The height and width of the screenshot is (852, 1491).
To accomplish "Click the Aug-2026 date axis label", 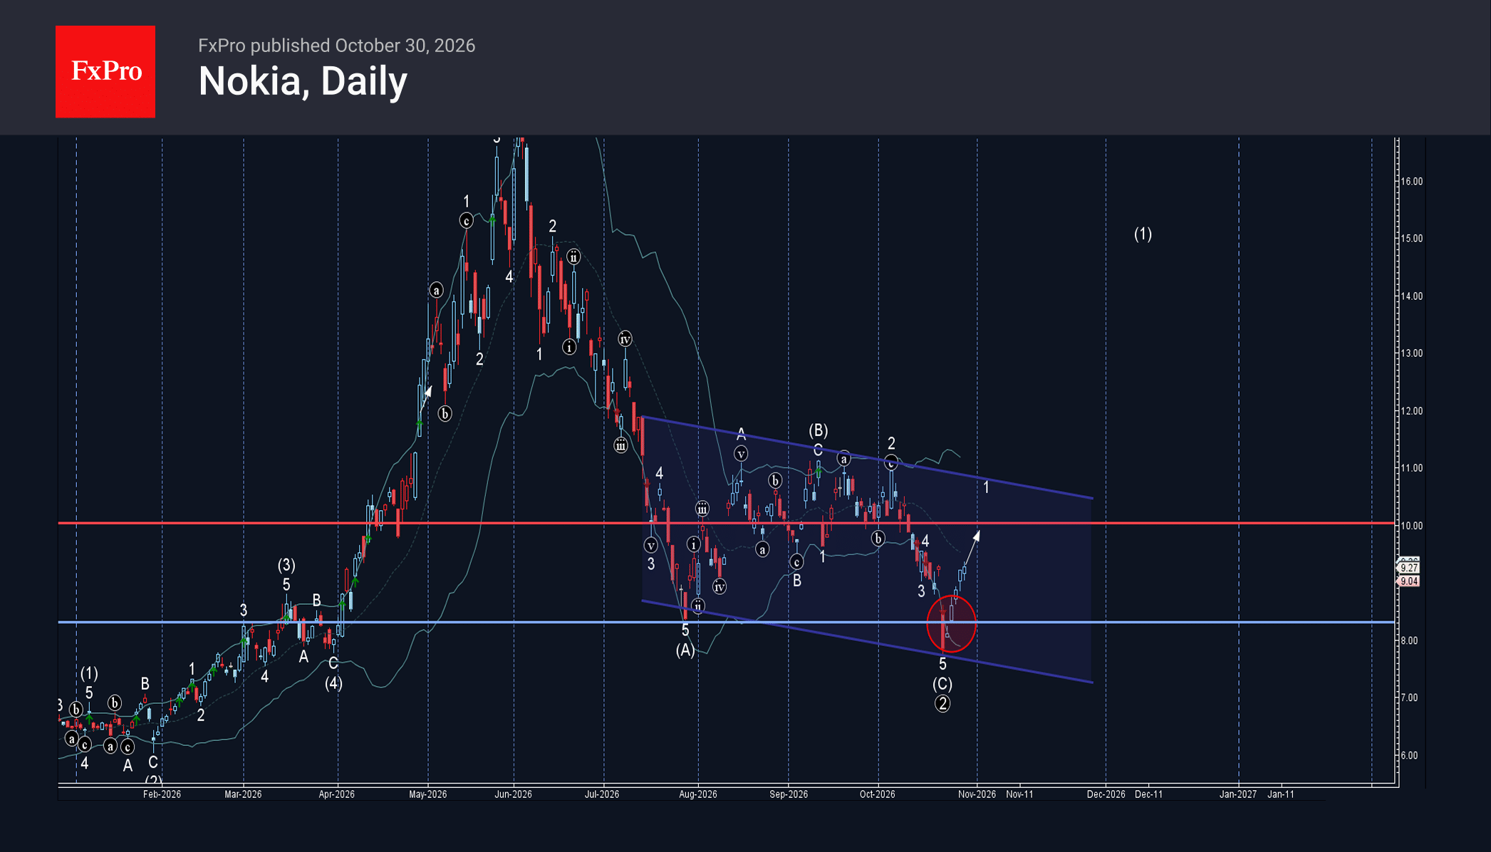I will 697,794.
